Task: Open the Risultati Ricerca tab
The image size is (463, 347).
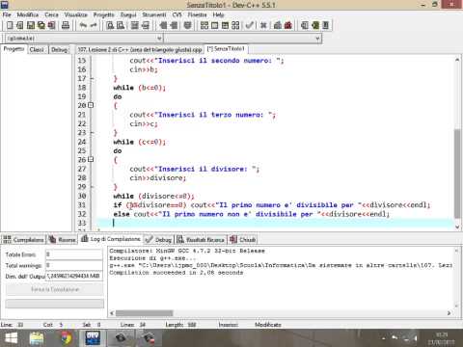Action: (x=201, y=240)
